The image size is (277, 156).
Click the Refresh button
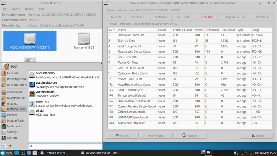click(x=122, y=136)
